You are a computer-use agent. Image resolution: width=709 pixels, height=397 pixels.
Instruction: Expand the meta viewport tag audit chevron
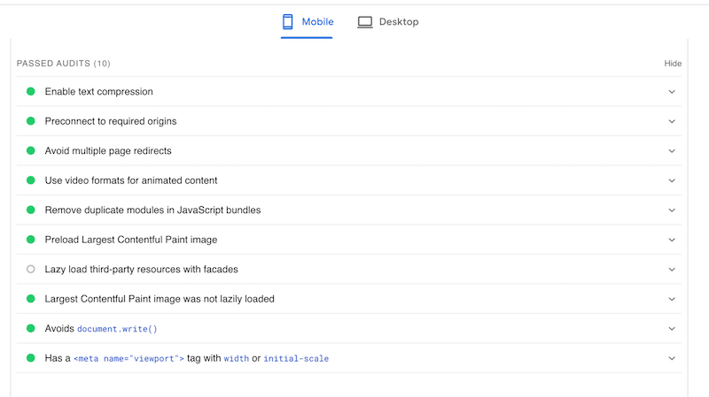click(672, 358)
